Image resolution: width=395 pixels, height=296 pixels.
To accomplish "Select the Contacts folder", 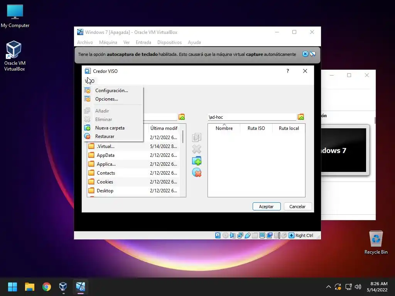I will pyautogui.click(x=133, y=173).
